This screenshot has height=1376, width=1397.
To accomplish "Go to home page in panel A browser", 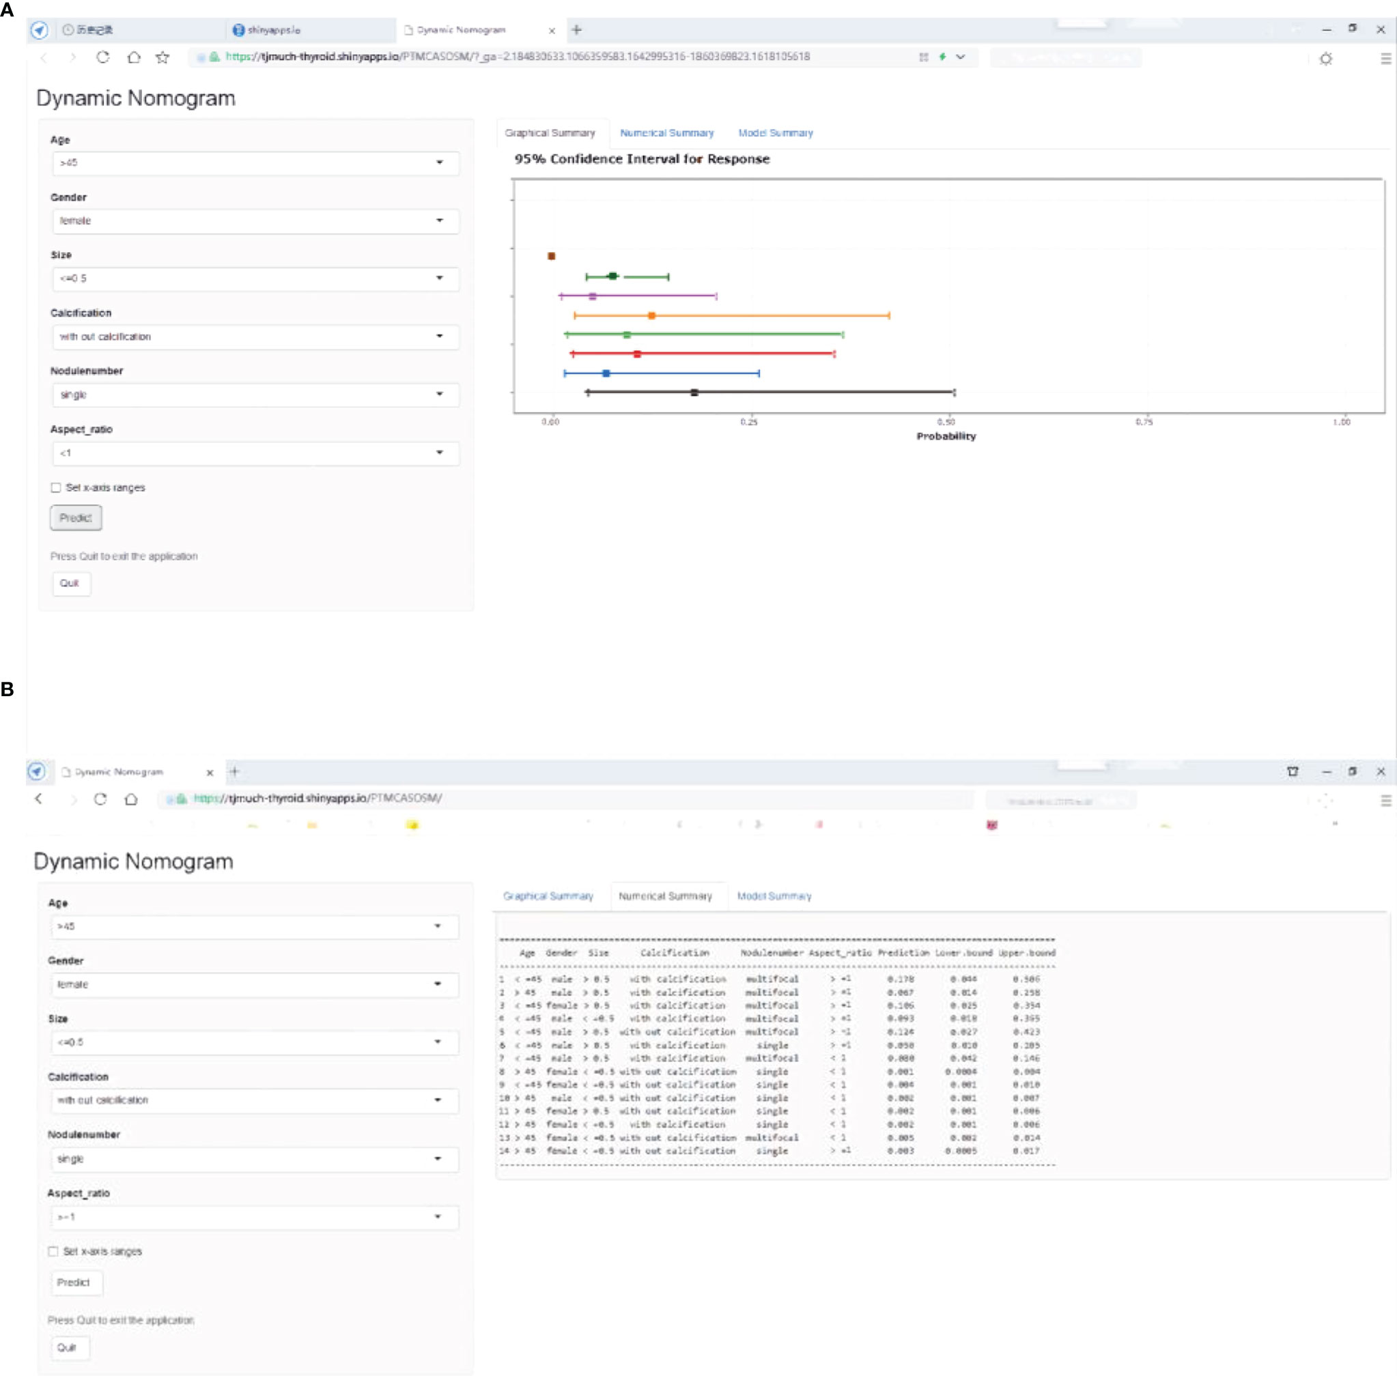I will 134,57.
